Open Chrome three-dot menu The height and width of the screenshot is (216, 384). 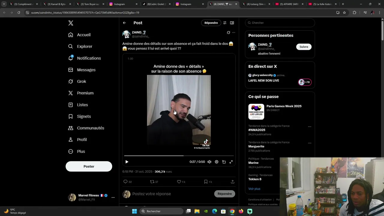coord(379,13)
